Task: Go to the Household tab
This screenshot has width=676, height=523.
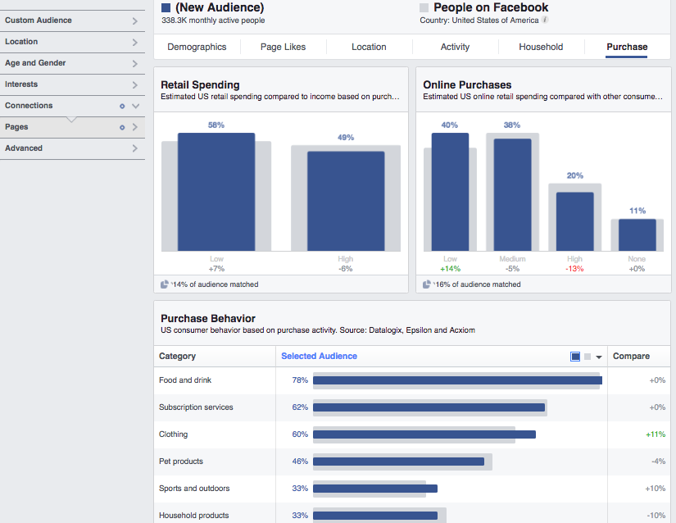Action: point(541,47)
